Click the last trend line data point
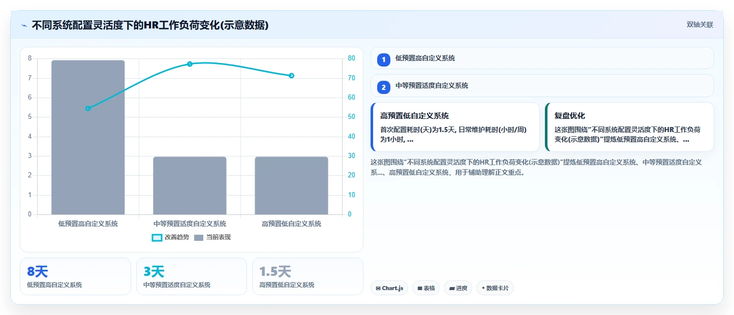The width and height of the screenshot is (734, 315). 291,76
